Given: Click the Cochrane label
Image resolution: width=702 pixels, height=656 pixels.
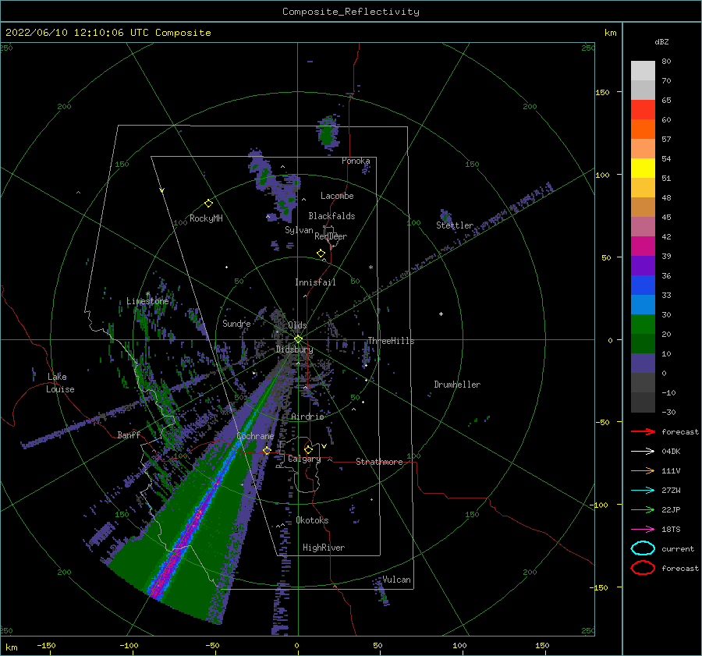Looking at the screenshot, I should 255,436.
